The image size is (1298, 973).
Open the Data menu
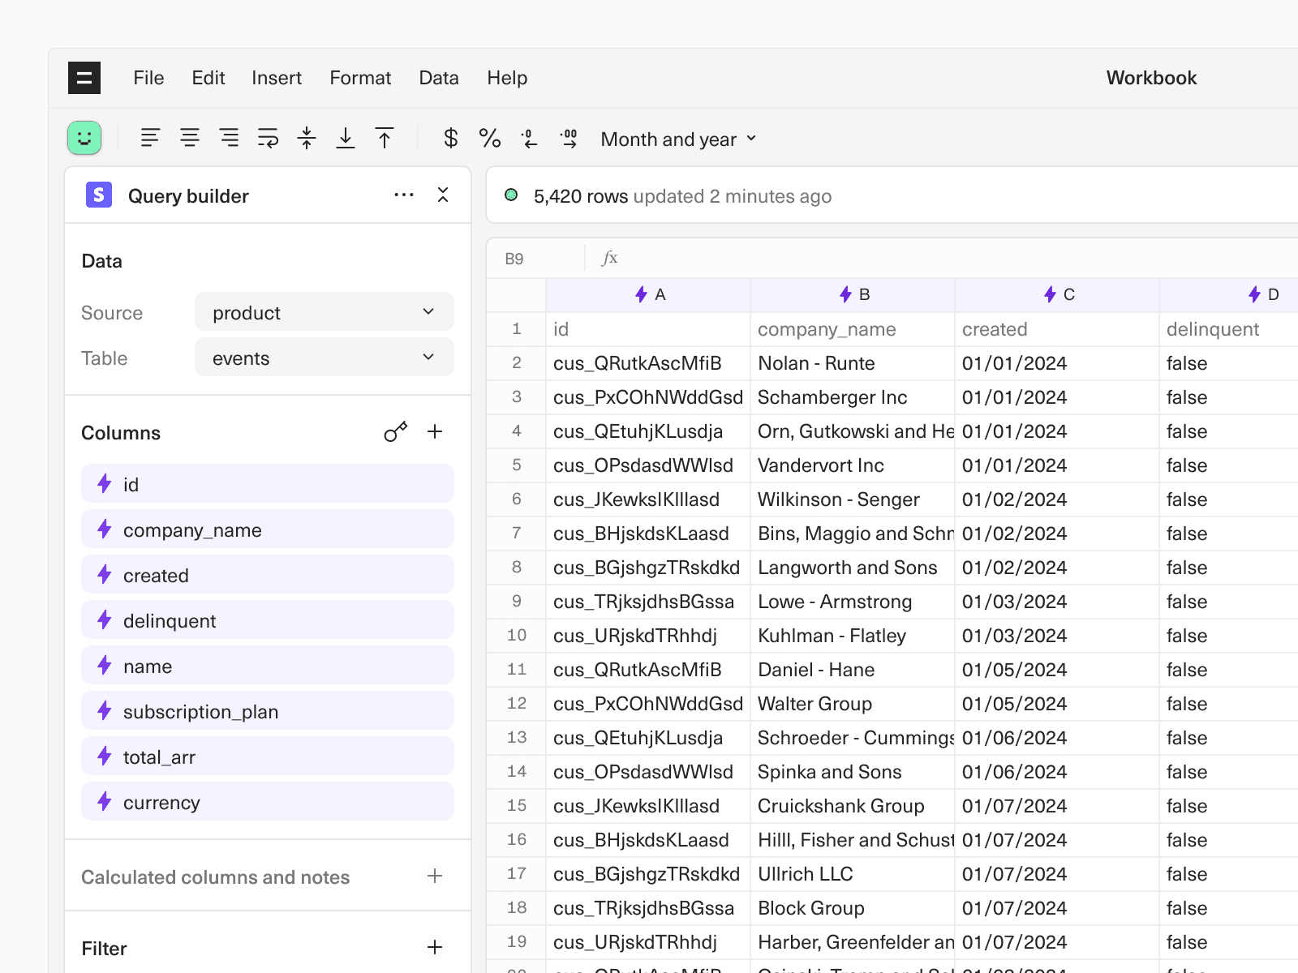[x=439, y=78]
